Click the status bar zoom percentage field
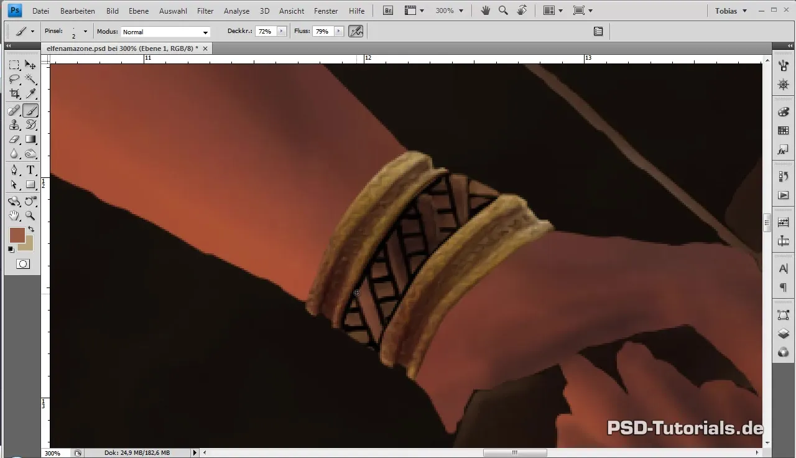Viewport: 796px width, 458px height. click(55, 453)
